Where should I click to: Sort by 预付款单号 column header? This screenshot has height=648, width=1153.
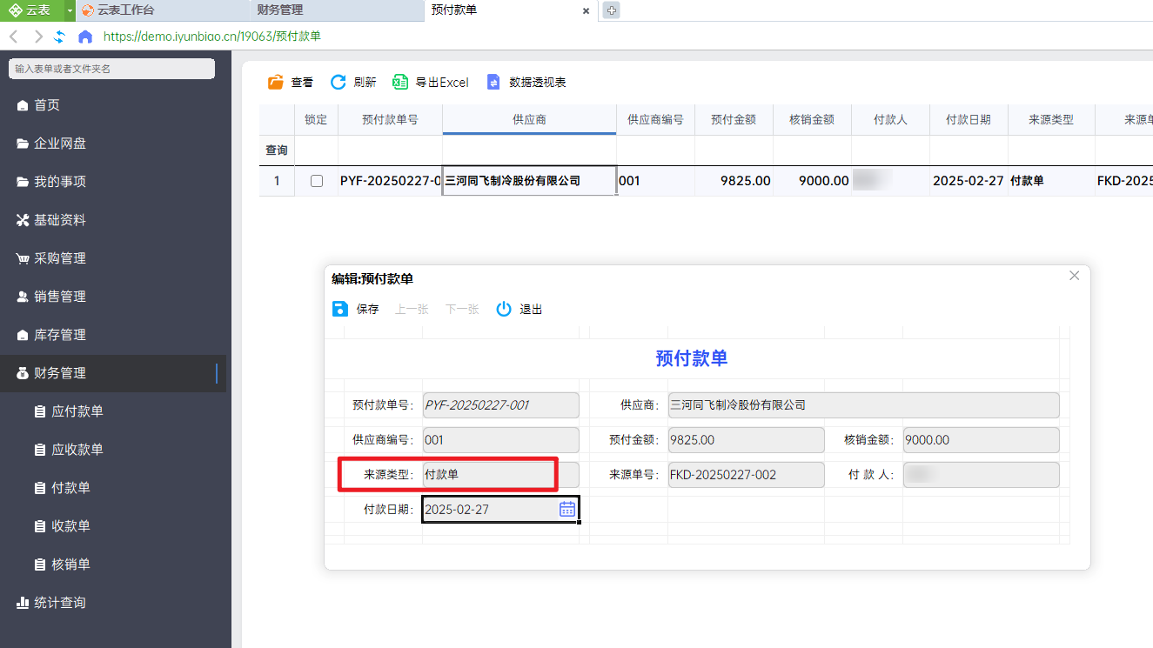point(390,120)
